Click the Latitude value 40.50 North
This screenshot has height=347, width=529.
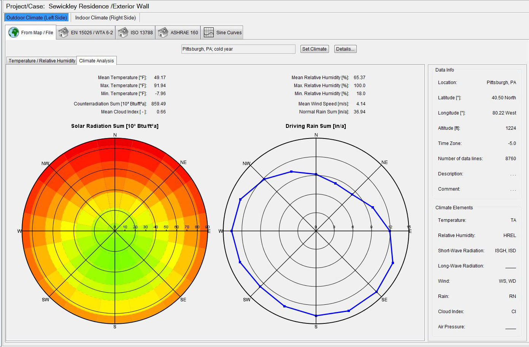pyautogui.click(x=504, y=98)
